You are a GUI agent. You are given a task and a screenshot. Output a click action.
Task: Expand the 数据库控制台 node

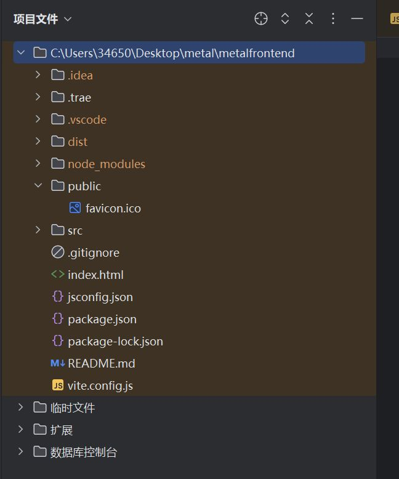[21, 451]
